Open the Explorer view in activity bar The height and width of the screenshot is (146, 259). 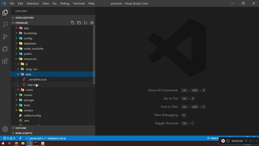pyautogui.click(x=5, y=13)
